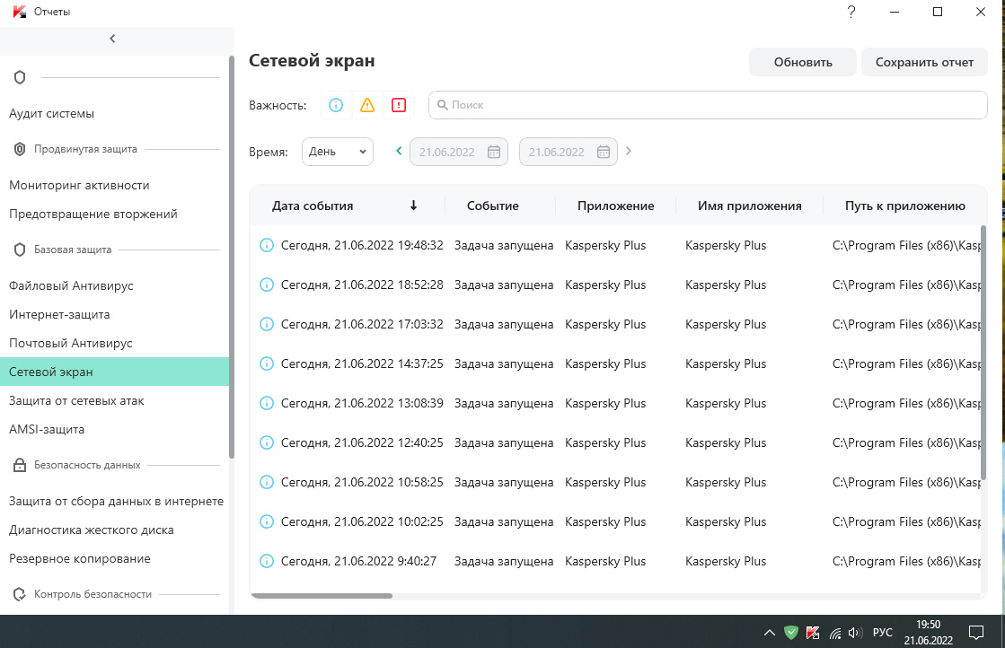Open Диагностика жесткого диска report
Viewport: 1005px width, 648px height.
tap(91, 530)
